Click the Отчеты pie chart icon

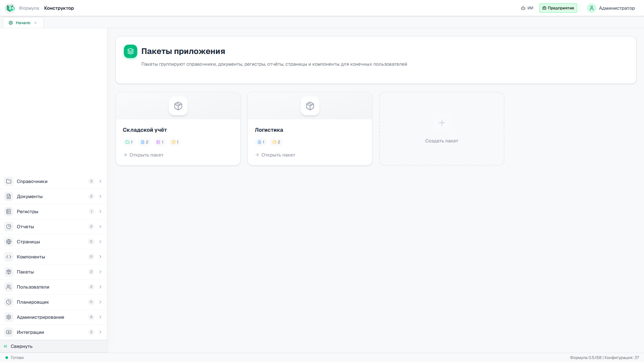click(x=9, y=227)
